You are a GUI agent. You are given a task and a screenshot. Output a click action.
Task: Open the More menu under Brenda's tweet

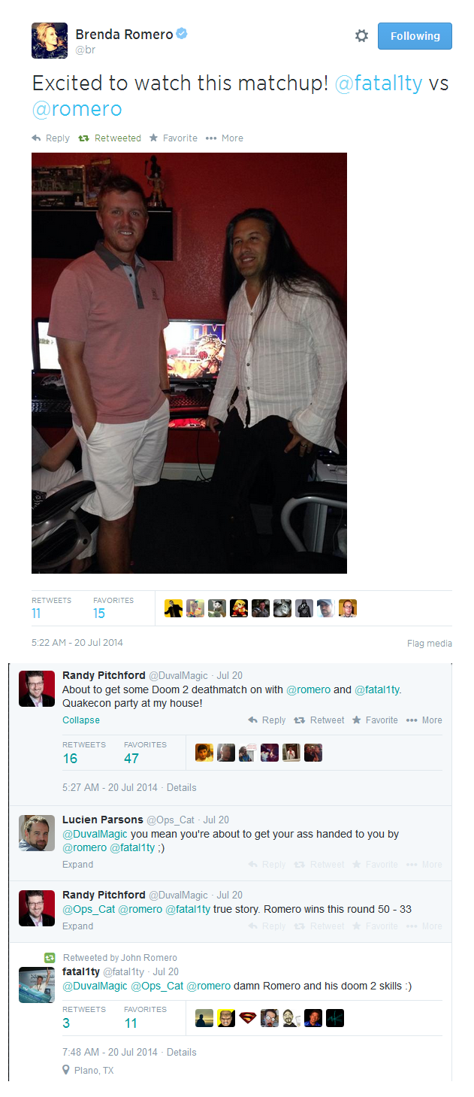[x=224, y=138]
